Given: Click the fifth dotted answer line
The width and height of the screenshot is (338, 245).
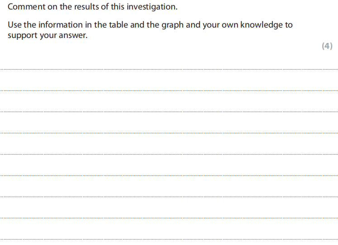Looking at the screenshot, I should pyautogui.click(x=169, y=154).
